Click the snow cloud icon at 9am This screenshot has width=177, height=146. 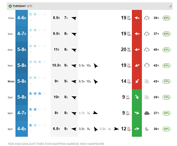[147, 66]
